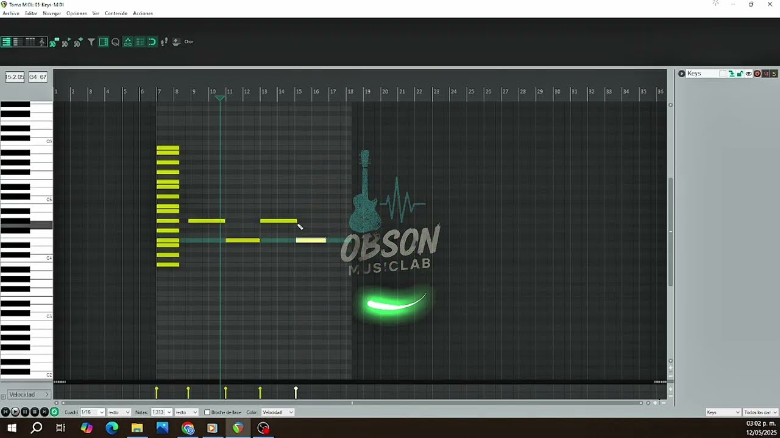Open the event filter funnel

coord(91,42)
